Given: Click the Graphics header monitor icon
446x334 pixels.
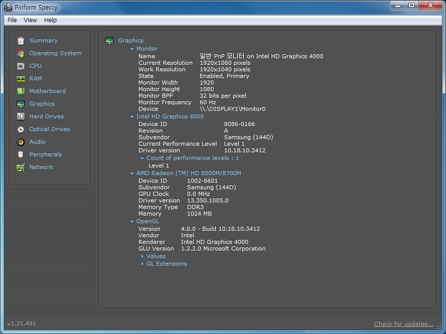Looking at the screenshot, I should tap(109, 41).
